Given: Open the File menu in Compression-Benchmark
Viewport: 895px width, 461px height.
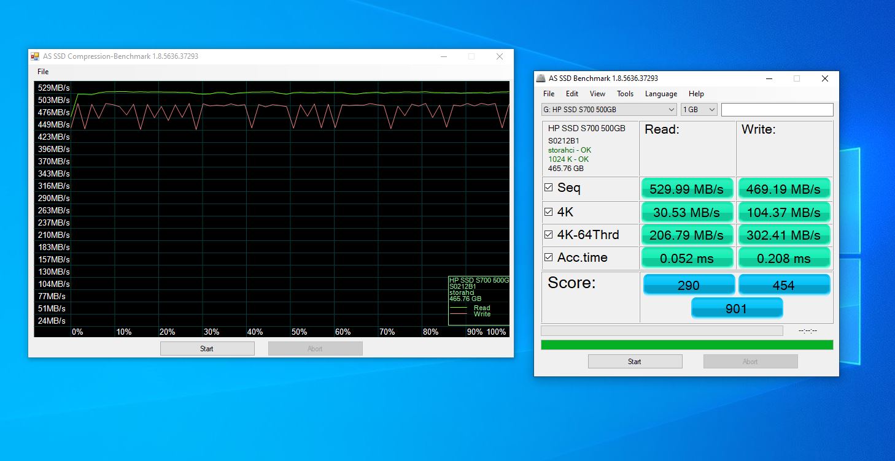Looking at the screenshot, I should click(43, 72).
